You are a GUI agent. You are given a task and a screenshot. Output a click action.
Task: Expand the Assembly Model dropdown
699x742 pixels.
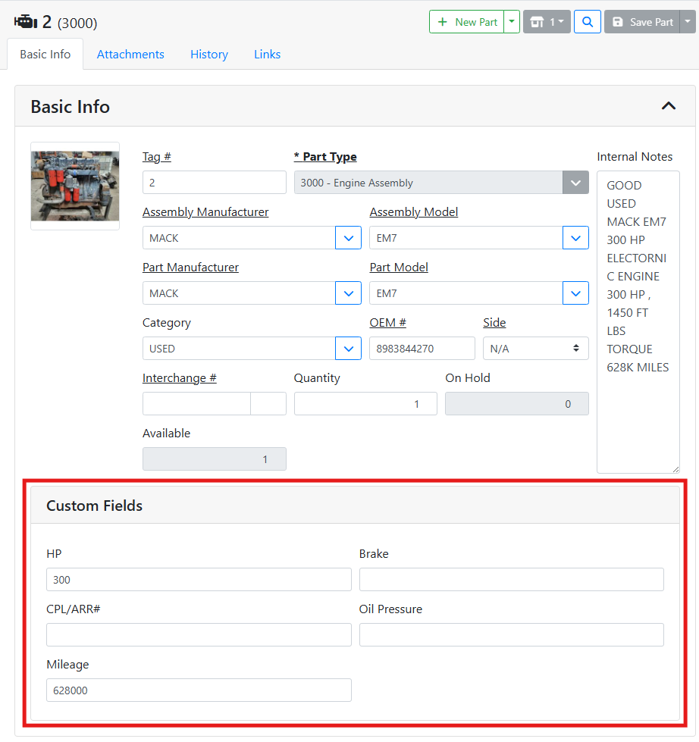point(575,238)
